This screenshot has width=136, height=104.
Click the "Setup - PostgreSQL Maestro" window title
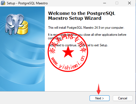pos(27,3)
